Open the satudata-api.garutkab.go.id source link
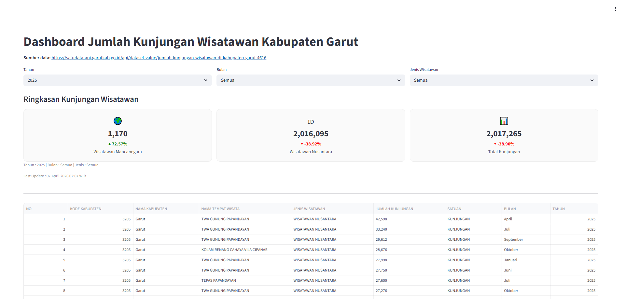Screen dimensions: 625x299 point(159,58)
